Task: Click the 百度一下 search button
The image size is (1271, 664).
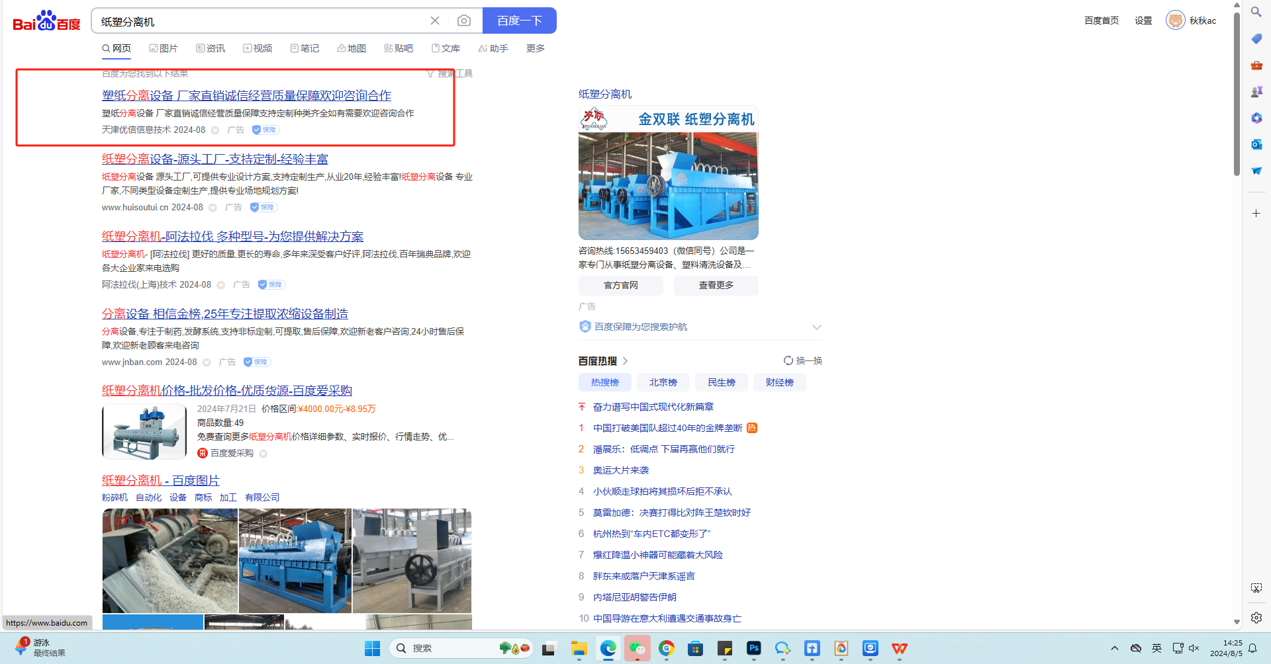Action: click(520, 21)
